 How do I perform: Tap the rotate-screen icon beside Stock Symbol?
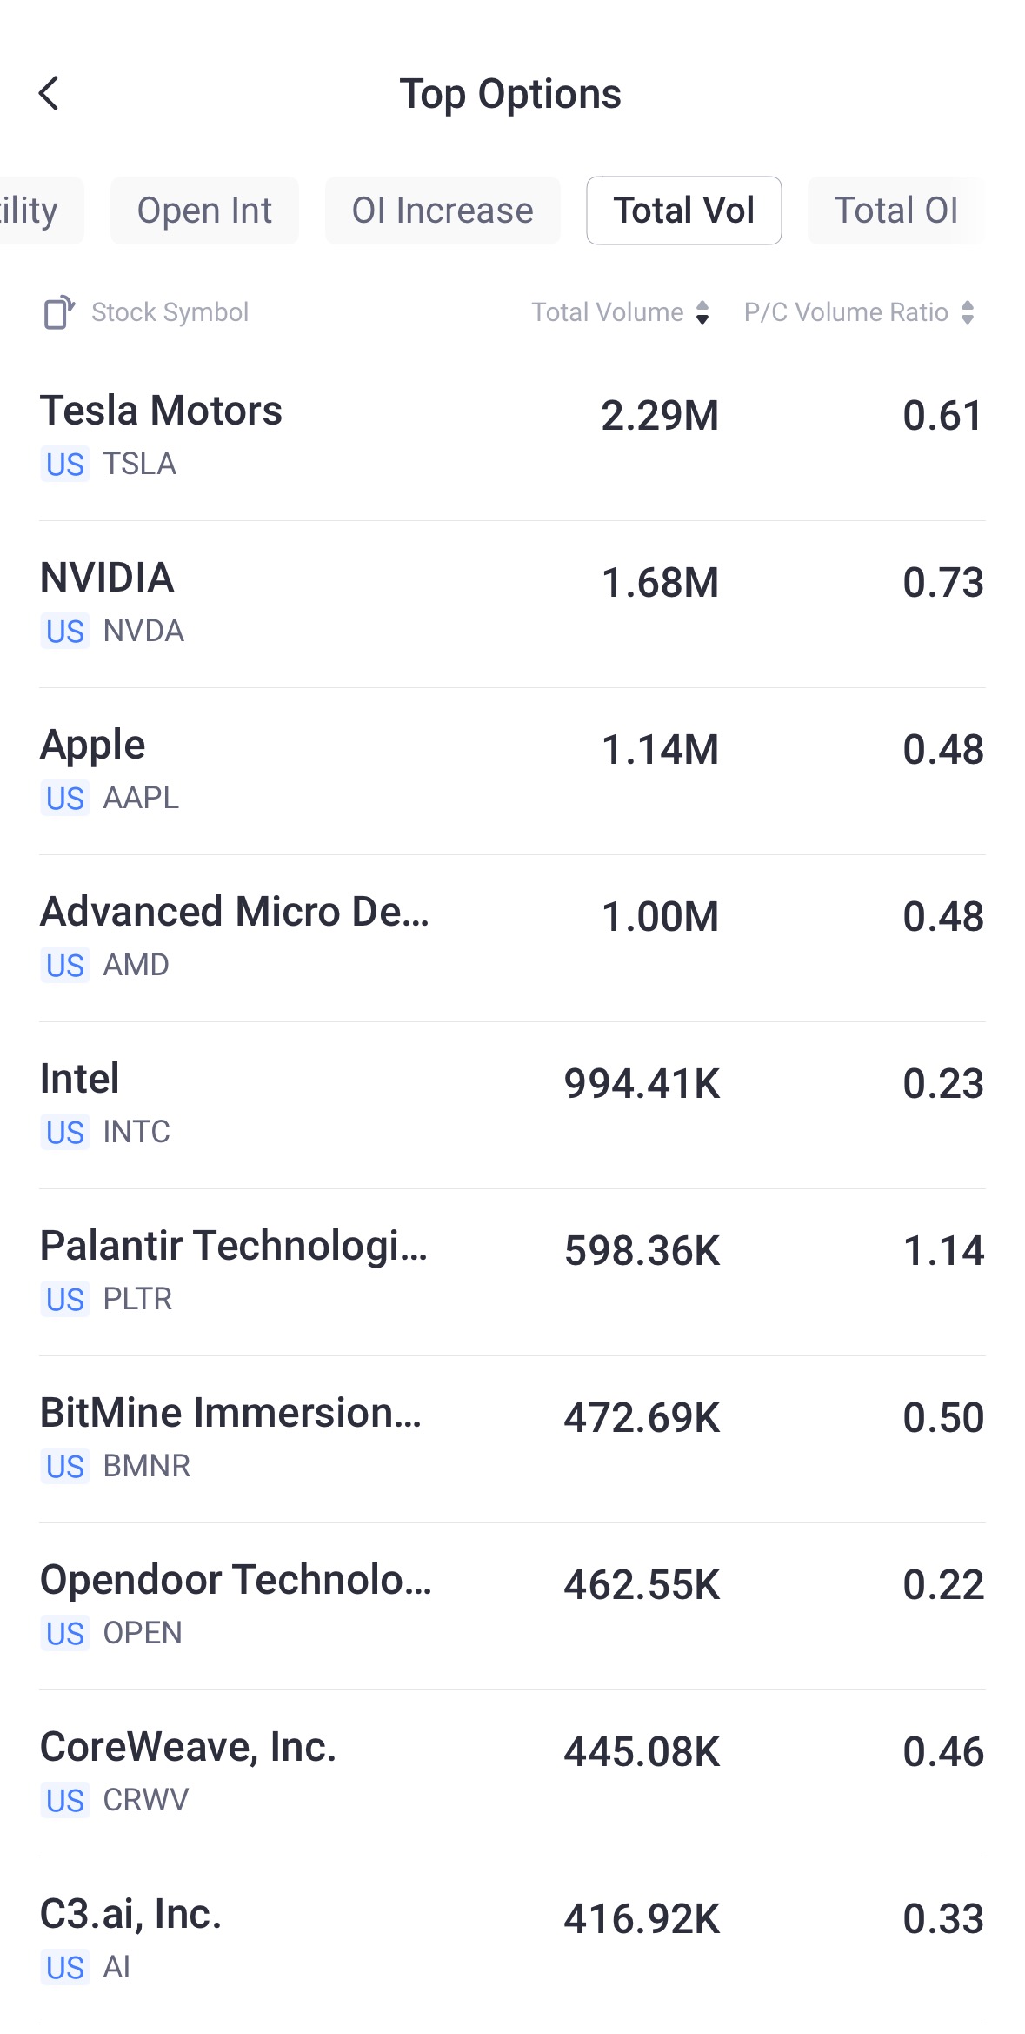tap(59, 312)
